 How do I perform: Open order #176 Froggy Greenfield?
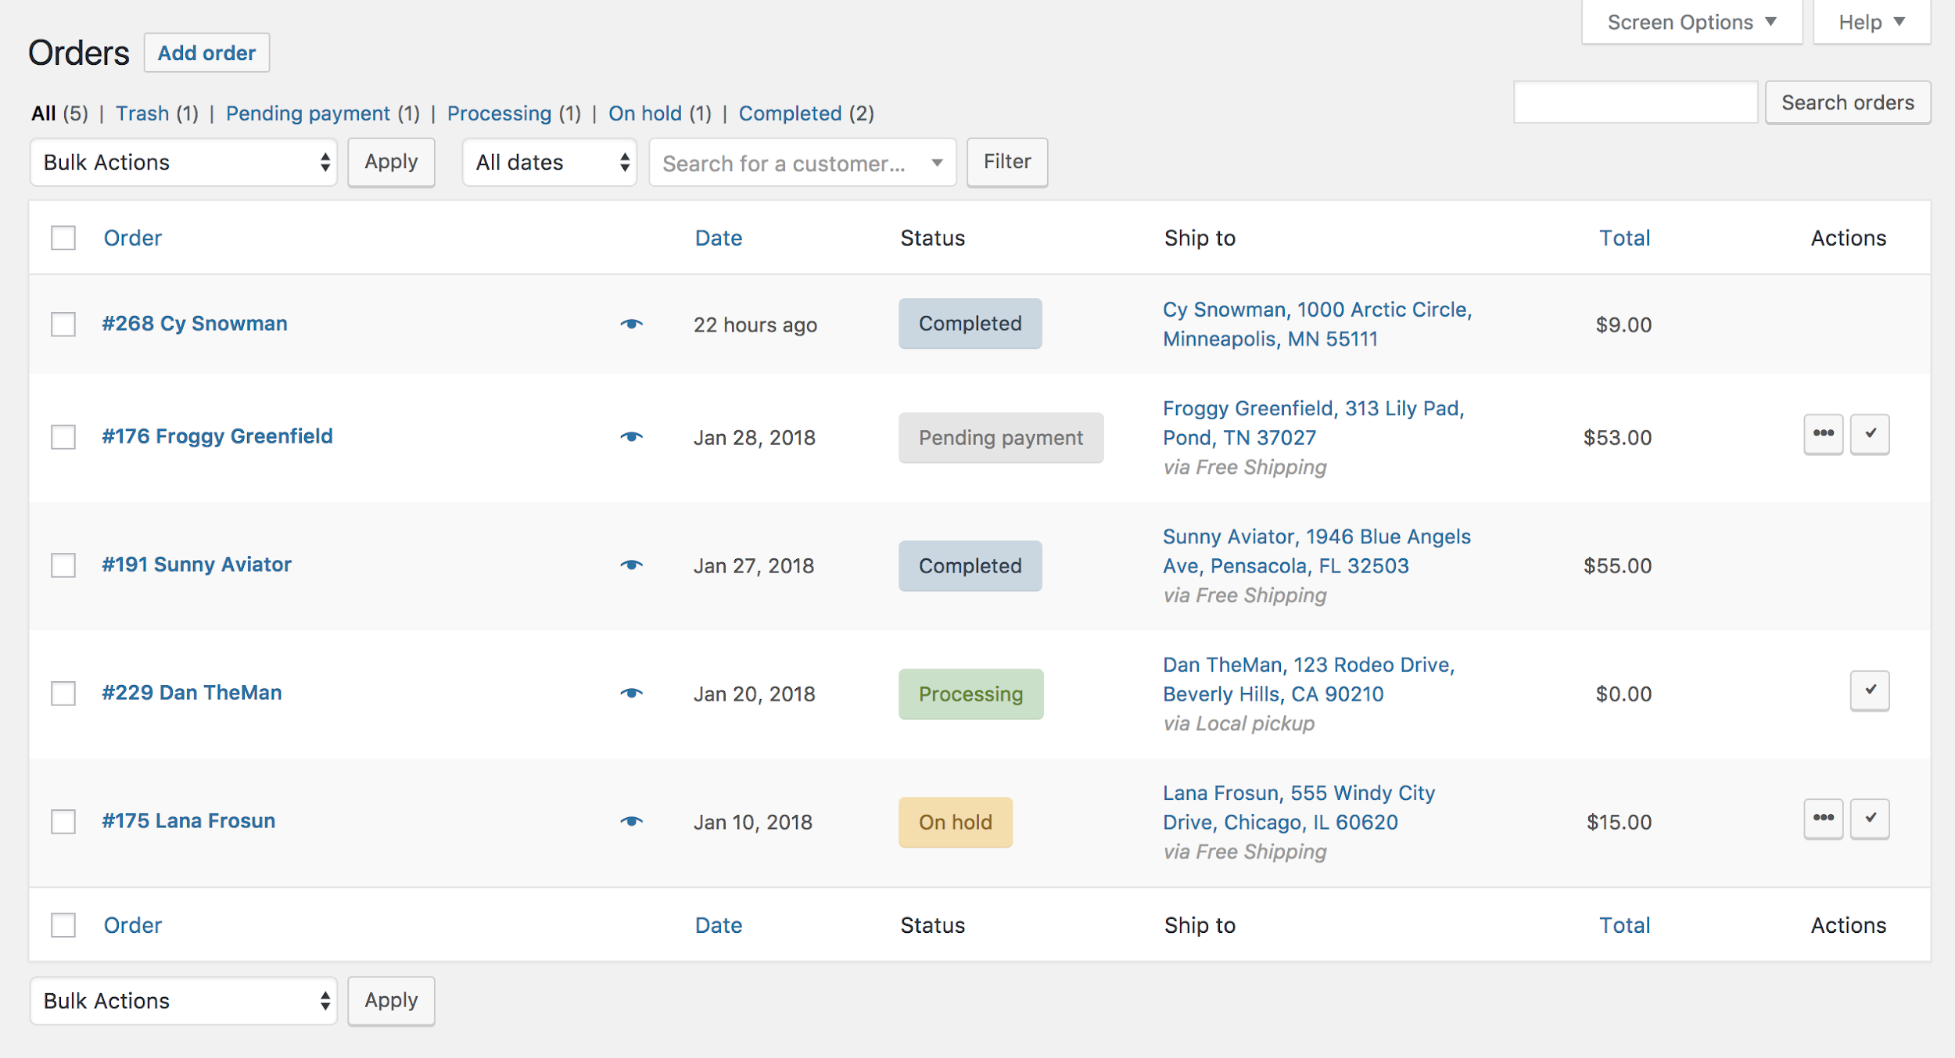click(217, 436)
